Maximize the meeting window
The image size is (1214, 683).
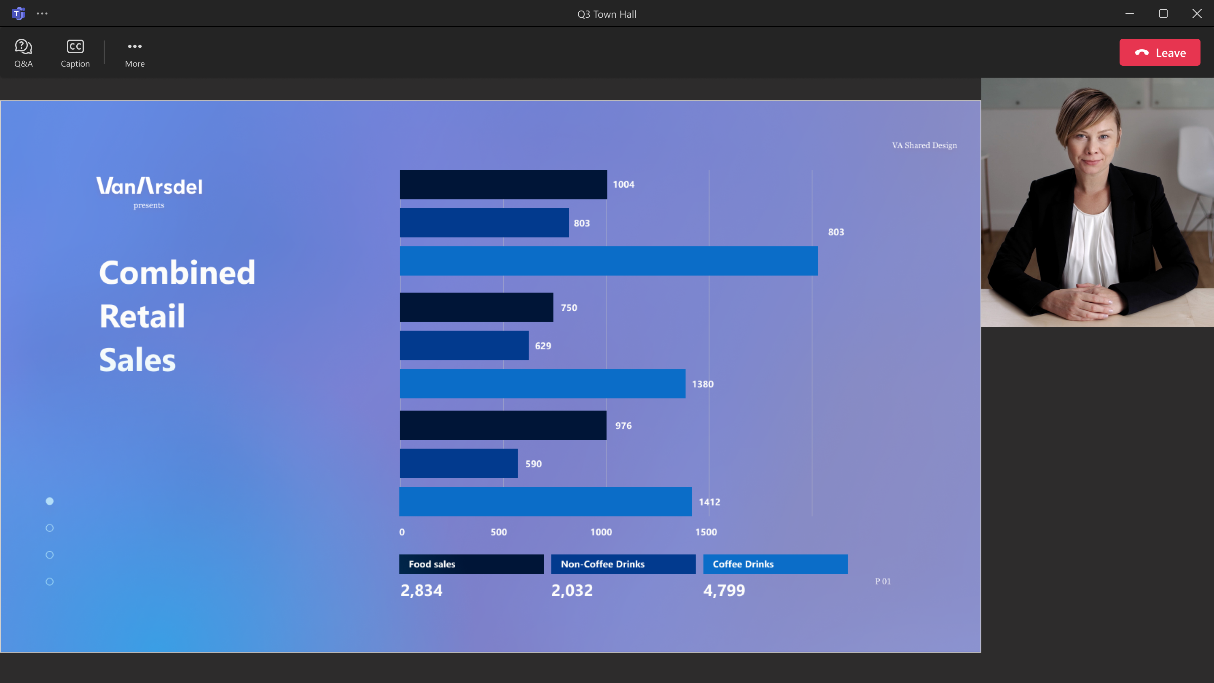point(1163,13)
